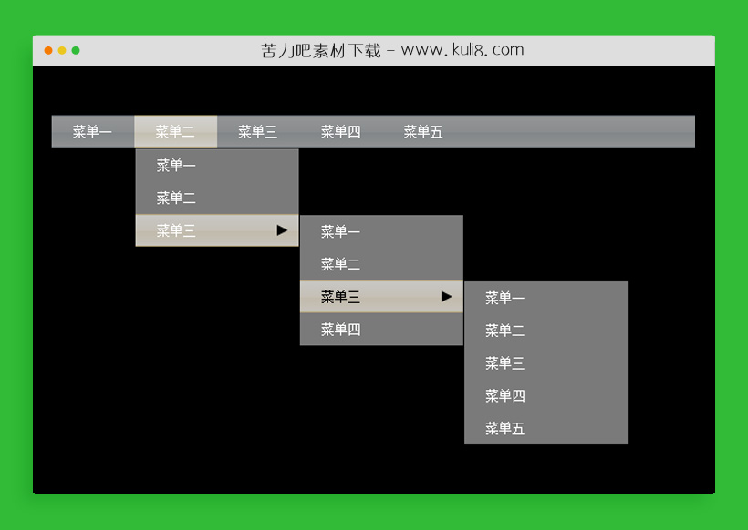This screenshot has width=748, height=530.
Task: Choose 菜单三 in the first dropdown submenu
Action: click(173, 231)
